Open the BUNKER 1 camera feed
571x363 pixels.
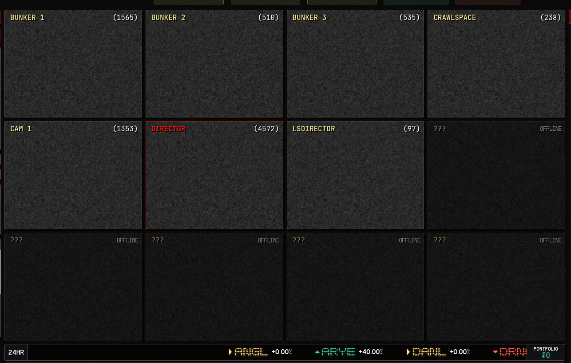[x=73, y=64]
